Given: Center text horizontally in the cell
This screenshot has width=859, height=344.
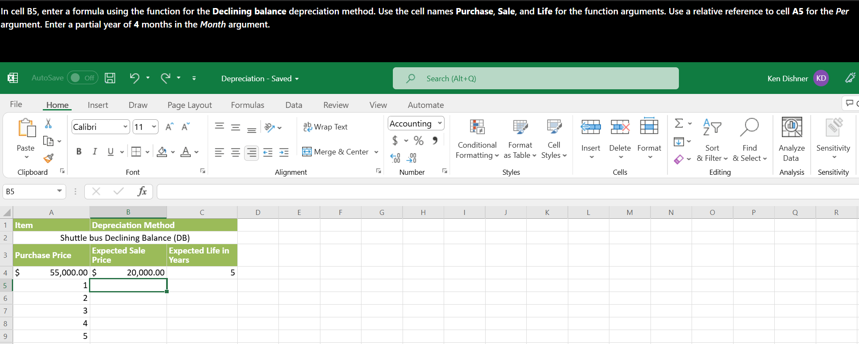Looking at the screenshot, I should click(x=236, y=152).
